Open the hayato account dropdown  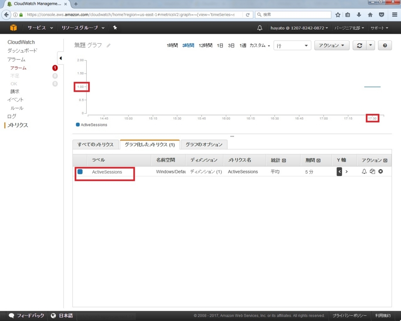299,28
